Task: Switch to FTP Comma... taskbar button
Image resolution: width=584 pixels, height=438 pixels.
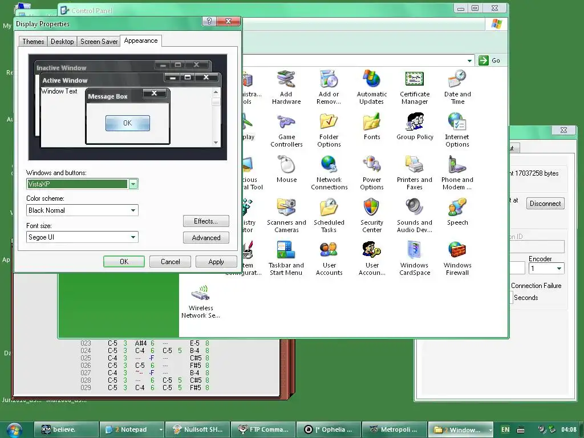Action: coord(263,429)
